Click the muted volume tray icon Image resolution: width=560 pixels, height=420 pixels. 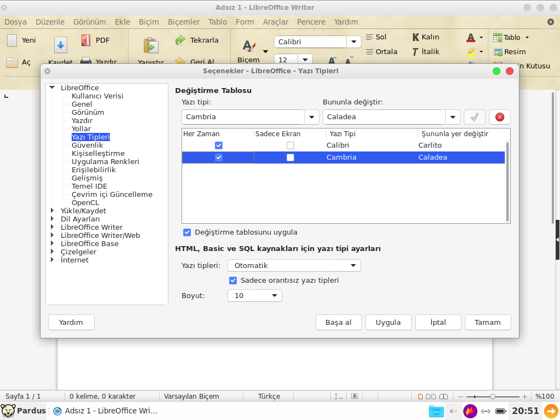pos(453,411)
